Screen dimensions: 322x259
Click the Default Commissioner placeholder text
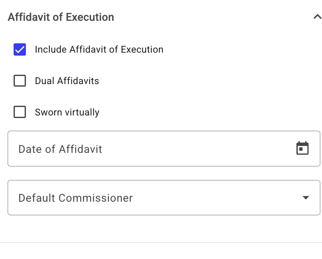click(x=76, y=198)
